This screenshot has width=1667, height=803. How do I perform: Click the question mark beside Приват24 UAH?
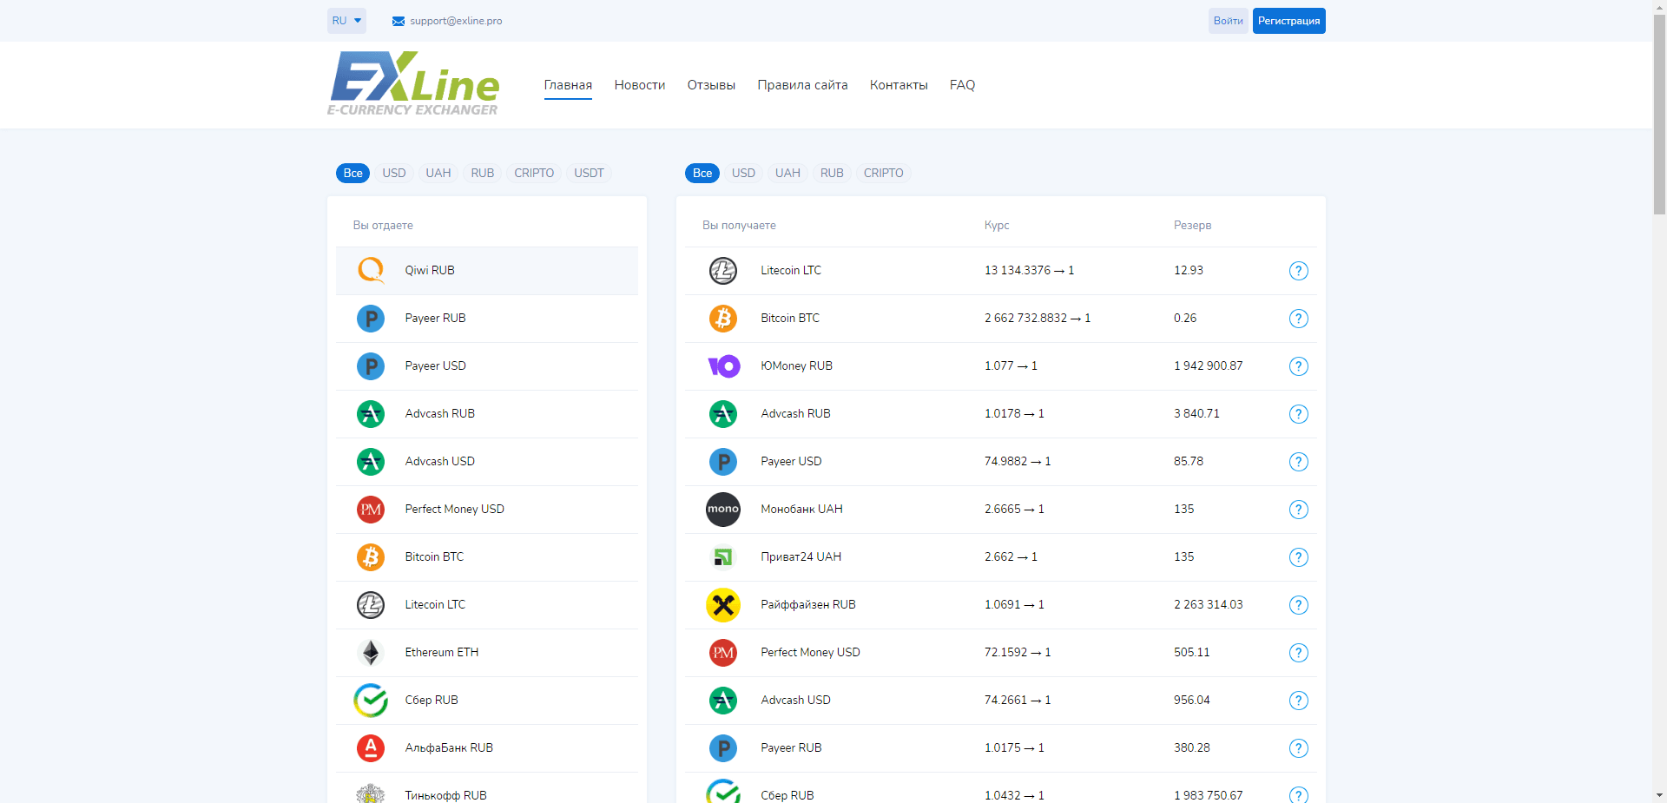[1298, 557]
